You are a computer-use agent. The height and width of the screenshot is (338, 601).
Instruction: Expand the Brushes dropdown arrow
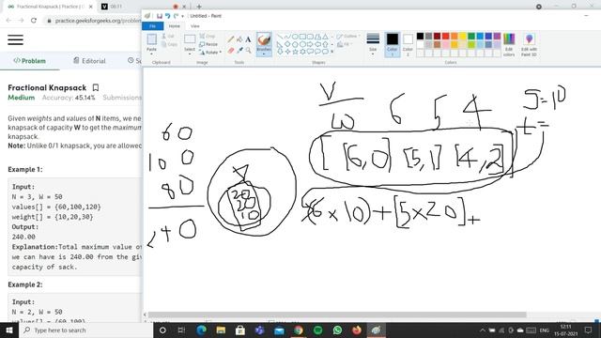[264, 54]
